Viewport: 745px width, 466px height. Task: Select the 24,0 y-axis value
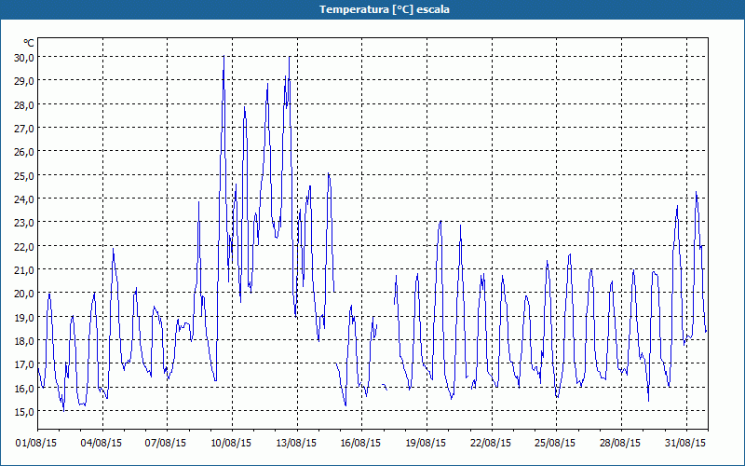(24, 199)
